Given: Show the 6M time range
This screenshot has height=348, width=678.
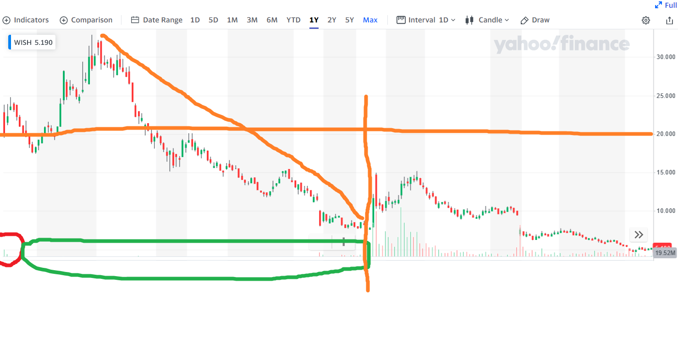Looking at the screenshot, I should pyautogui.click(x=272, y=20).
